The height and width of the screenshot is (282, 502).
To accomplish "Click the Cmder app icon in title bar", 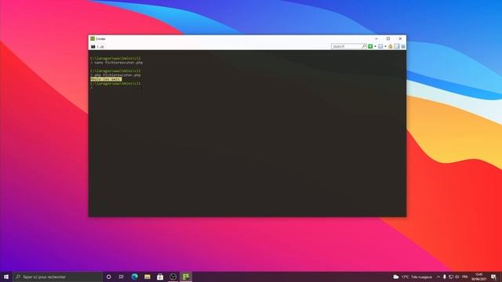I will pos(93,38).
